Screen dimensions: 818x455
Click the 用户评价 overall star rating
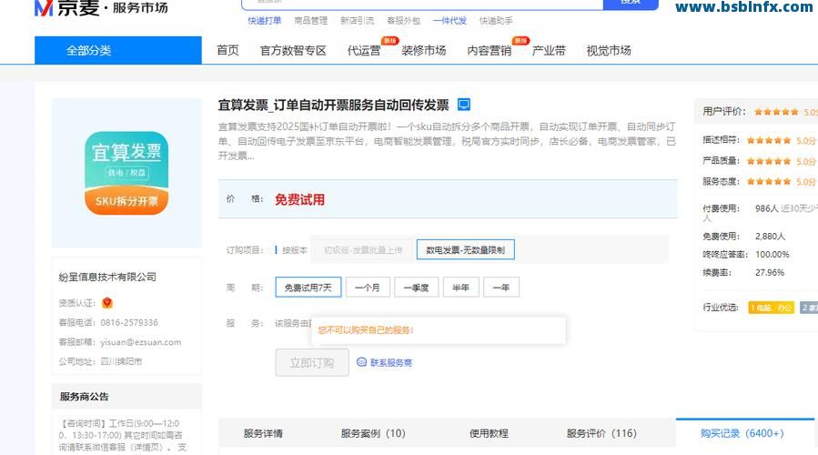(x=776, y=112)
